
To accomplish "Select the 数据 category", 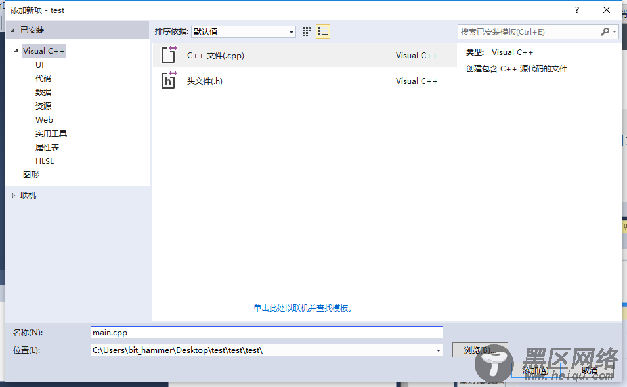I will click(43, 92).
